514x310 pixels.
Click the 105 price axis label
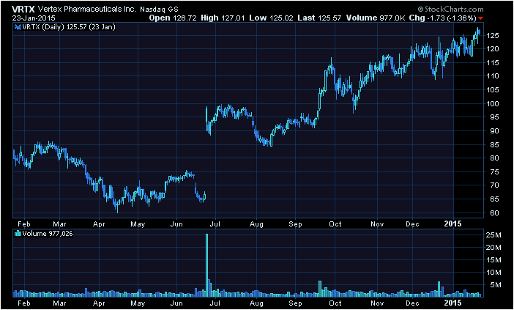(492, 90)
